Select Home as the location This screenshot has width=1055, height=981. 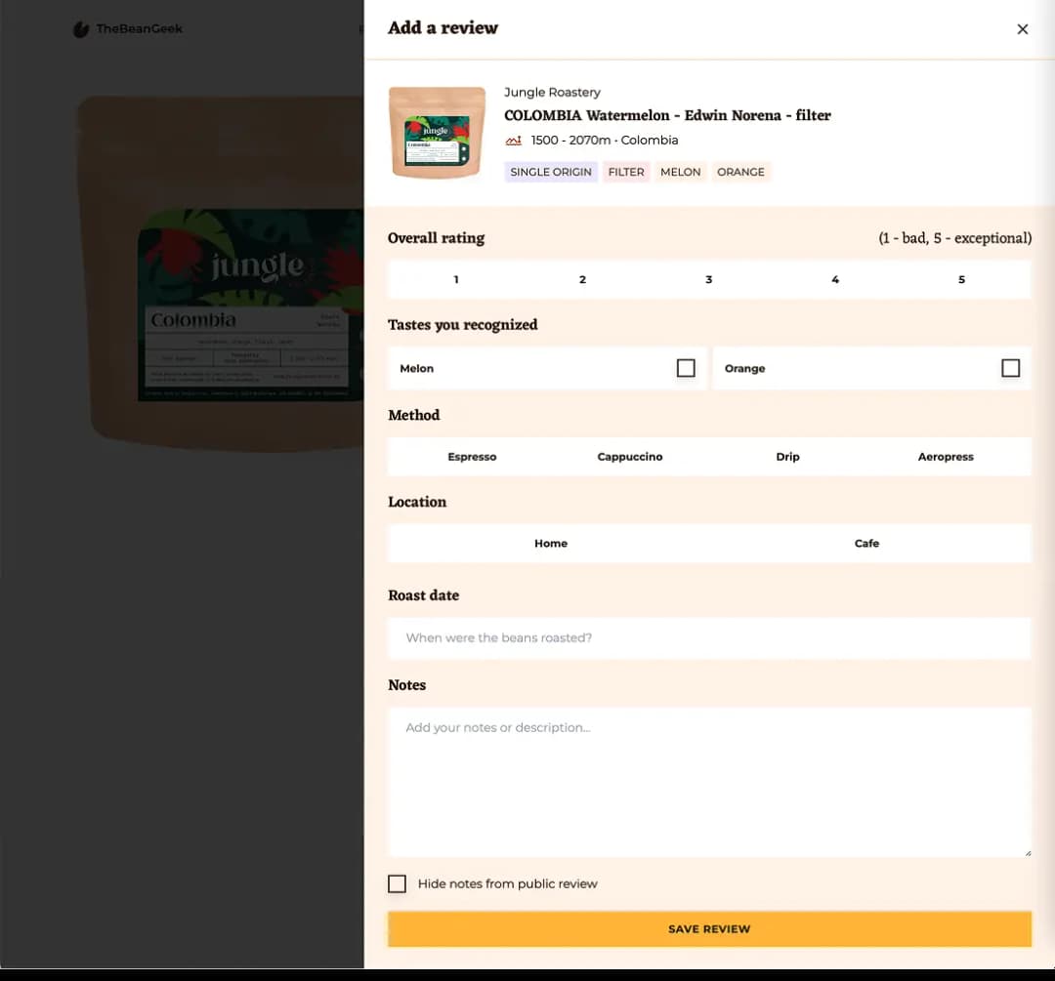[551, 543]
